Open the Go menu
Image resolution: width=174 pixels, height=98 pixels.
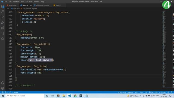(27, 2)
